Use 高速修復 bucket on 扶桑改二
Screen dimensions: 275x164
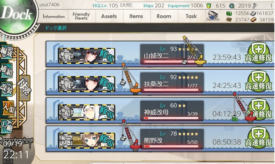pyautogui.click(x=259, y=81)
